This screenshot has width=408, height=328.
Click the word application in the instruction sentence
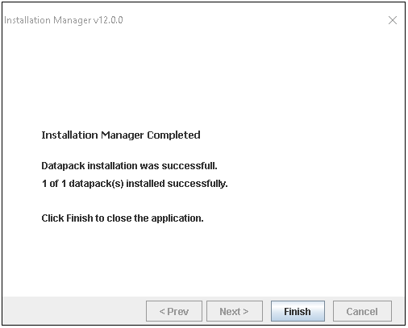[x=177, y=218]
